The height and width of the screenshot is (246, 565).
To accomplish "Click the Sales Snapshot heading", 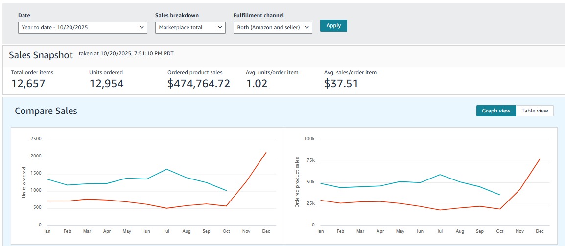I will [x=41, y=55].
